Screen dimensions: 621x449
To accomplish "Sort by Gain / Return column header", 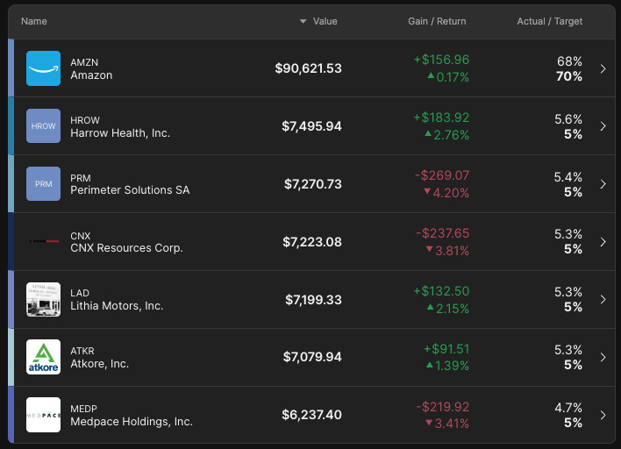I will point(437,21).
